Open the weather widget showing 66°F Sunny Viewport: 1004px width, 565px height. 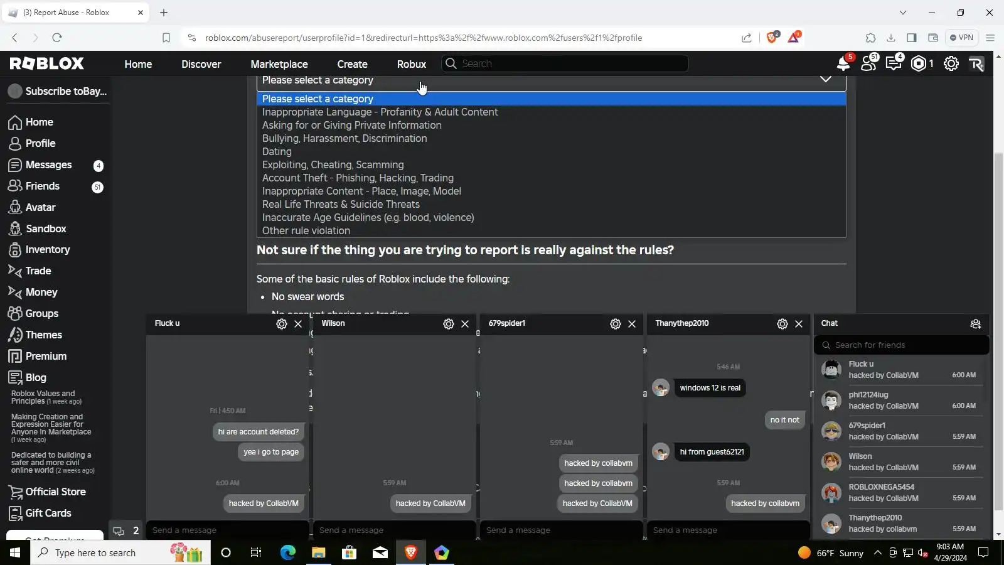[831, 553]
